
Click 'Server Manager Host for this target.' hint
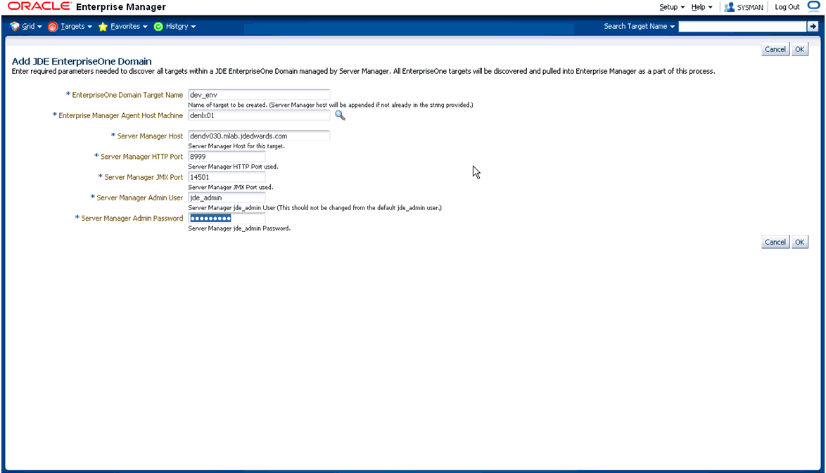tap(236, 145)
